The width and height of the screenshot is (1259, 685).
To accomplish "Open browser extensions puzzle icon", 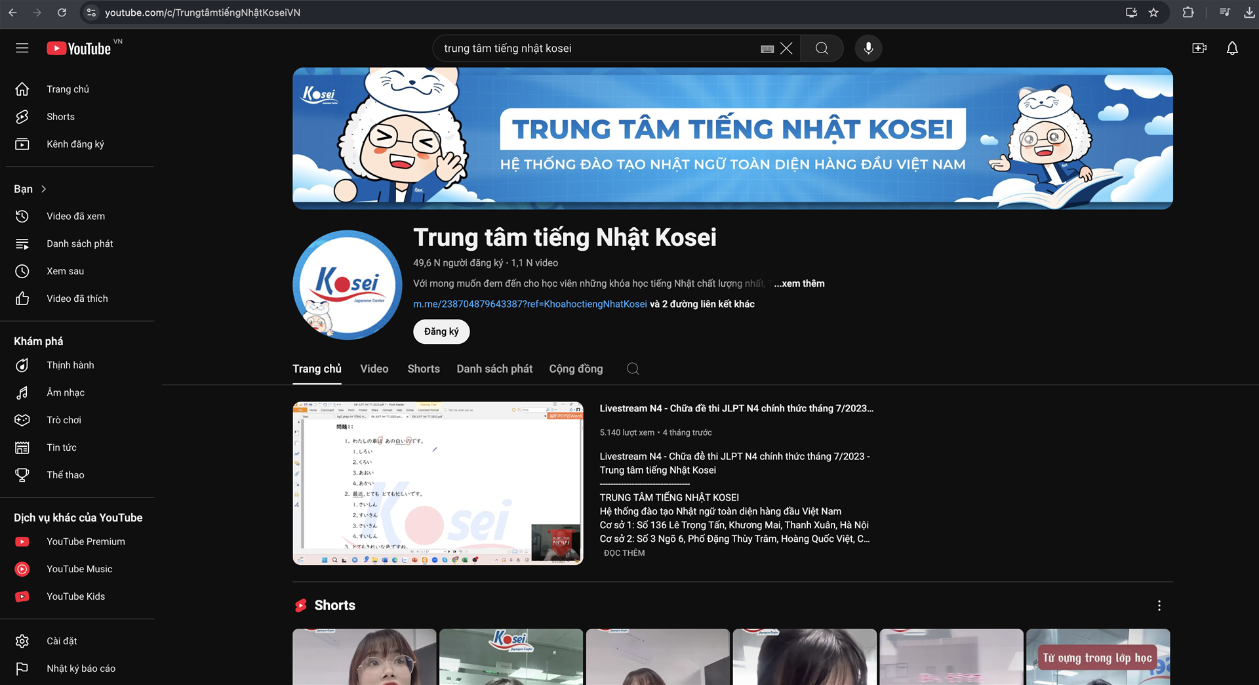I will click(1188, 12).
